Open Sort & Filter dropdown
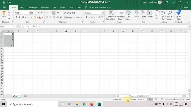191x107 pixels. click(x=163, y=15)
